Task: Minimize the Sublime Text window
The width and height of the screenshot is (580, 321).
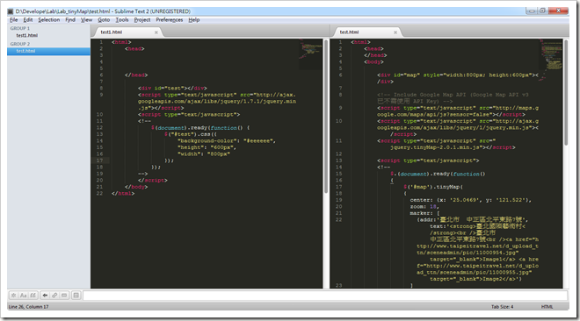Action: [x=531, y=11]
